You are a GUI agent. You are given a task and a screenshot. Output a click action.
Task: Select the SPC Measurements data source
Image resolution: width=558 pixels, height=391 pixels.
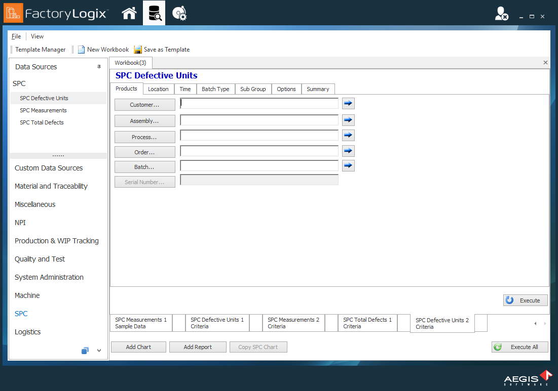[x=43, y=110]
